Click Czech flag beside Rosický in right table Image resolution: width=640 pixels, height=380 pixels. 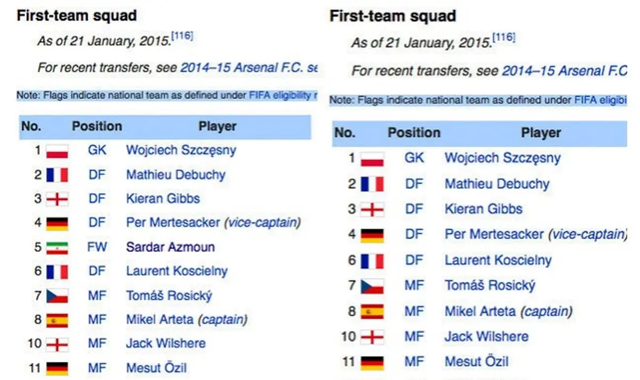coord(372,286)
